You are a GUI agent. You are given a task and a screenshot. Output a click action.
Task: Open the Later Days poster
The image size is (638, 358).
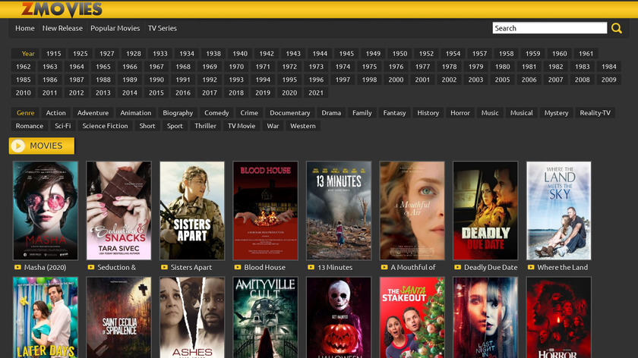(45, 317)
